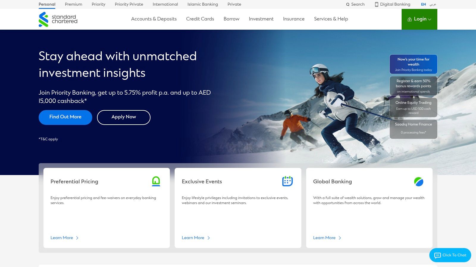476x267 pixels.
Task: Open Digital Banking via the device icon
Action: (x=377, y=4)
